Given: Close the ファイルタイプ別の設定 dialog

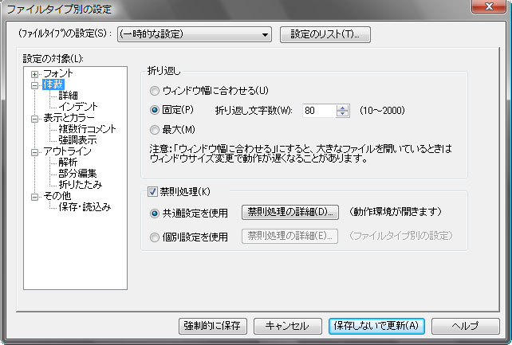Looking at the screenshot, I should 489,6.
